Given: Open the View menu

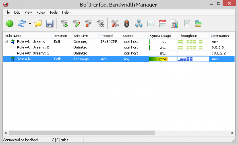Looking at the screenshot, I should [x=28, y=12].
